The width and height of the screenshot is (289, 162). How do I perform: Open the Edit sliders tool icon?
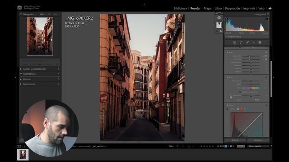click(234, 42)
